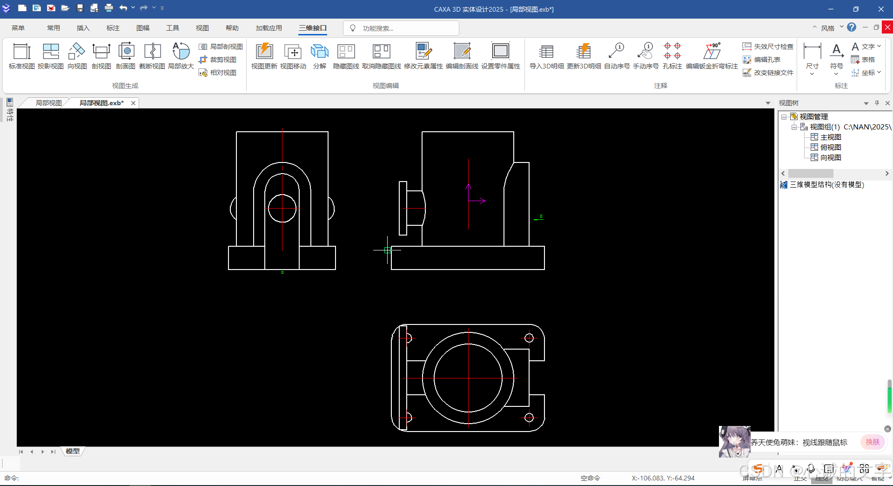
Task: Collapse the 视图管理 tree node
Action: [x=784, y=117]
